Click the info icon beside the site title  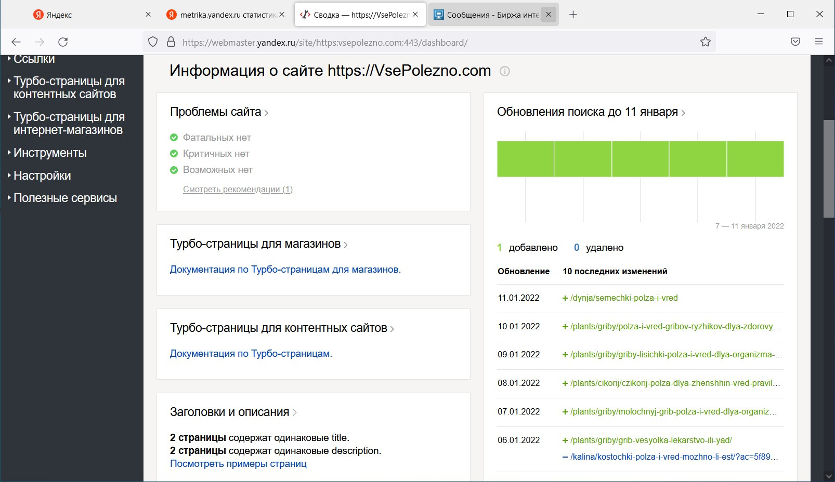(x=504, y=71)
